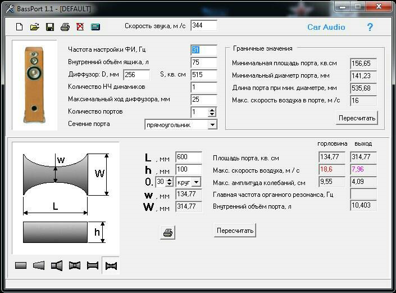This screenshot has height=293, width=396.
Task: Click the Количество портов field
Action: [x=199, y=112]
